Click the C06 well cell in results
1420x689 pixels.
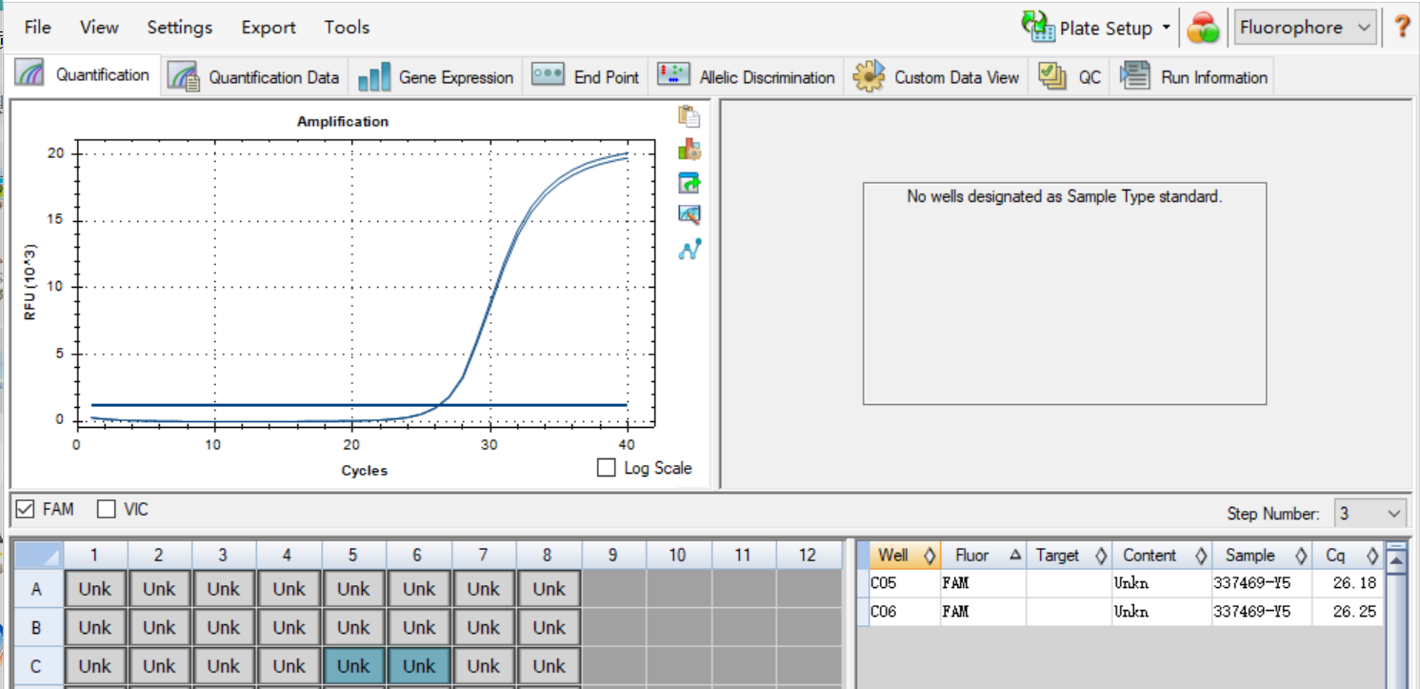tap(905, 612)
